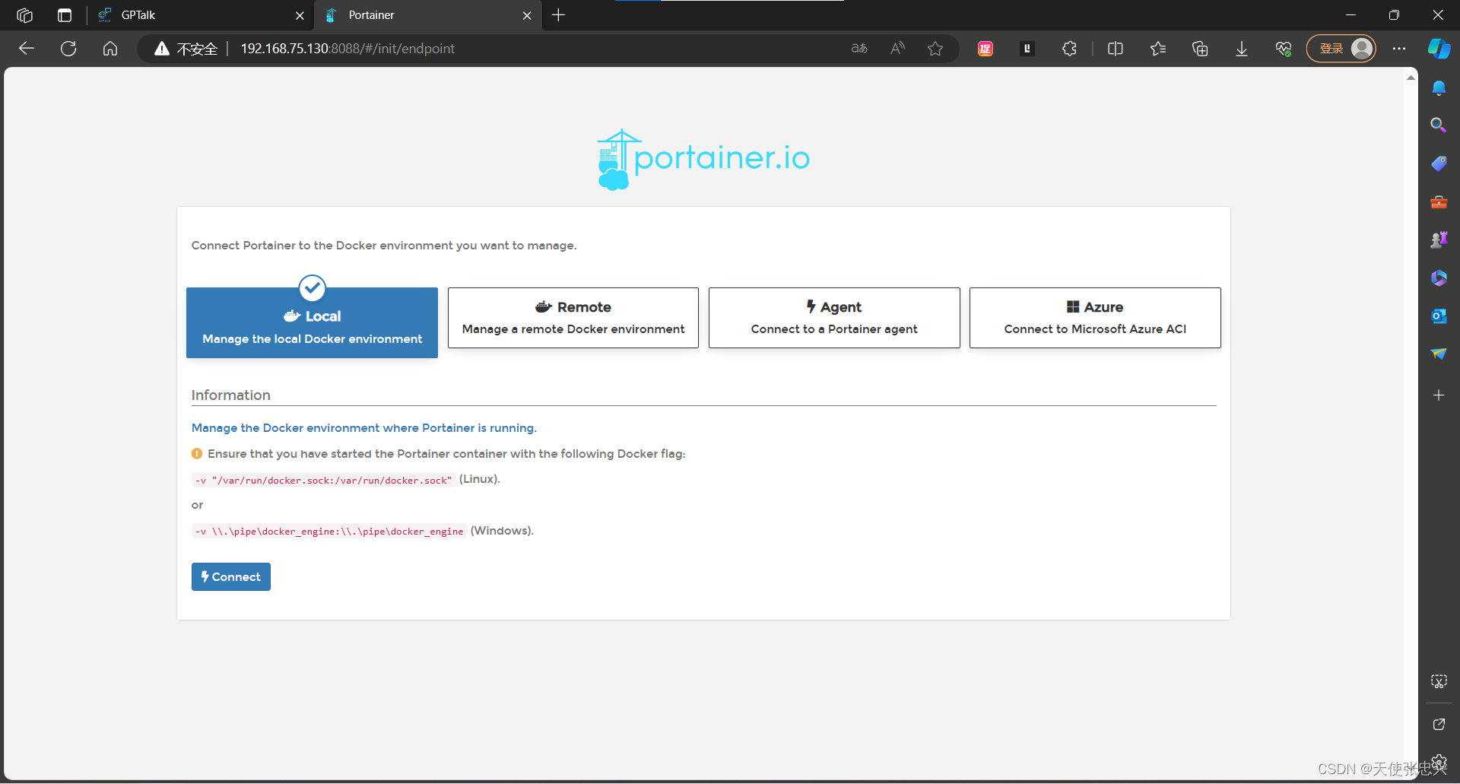
Task: Click the address bar URL
Action: (x=348, y=49)
